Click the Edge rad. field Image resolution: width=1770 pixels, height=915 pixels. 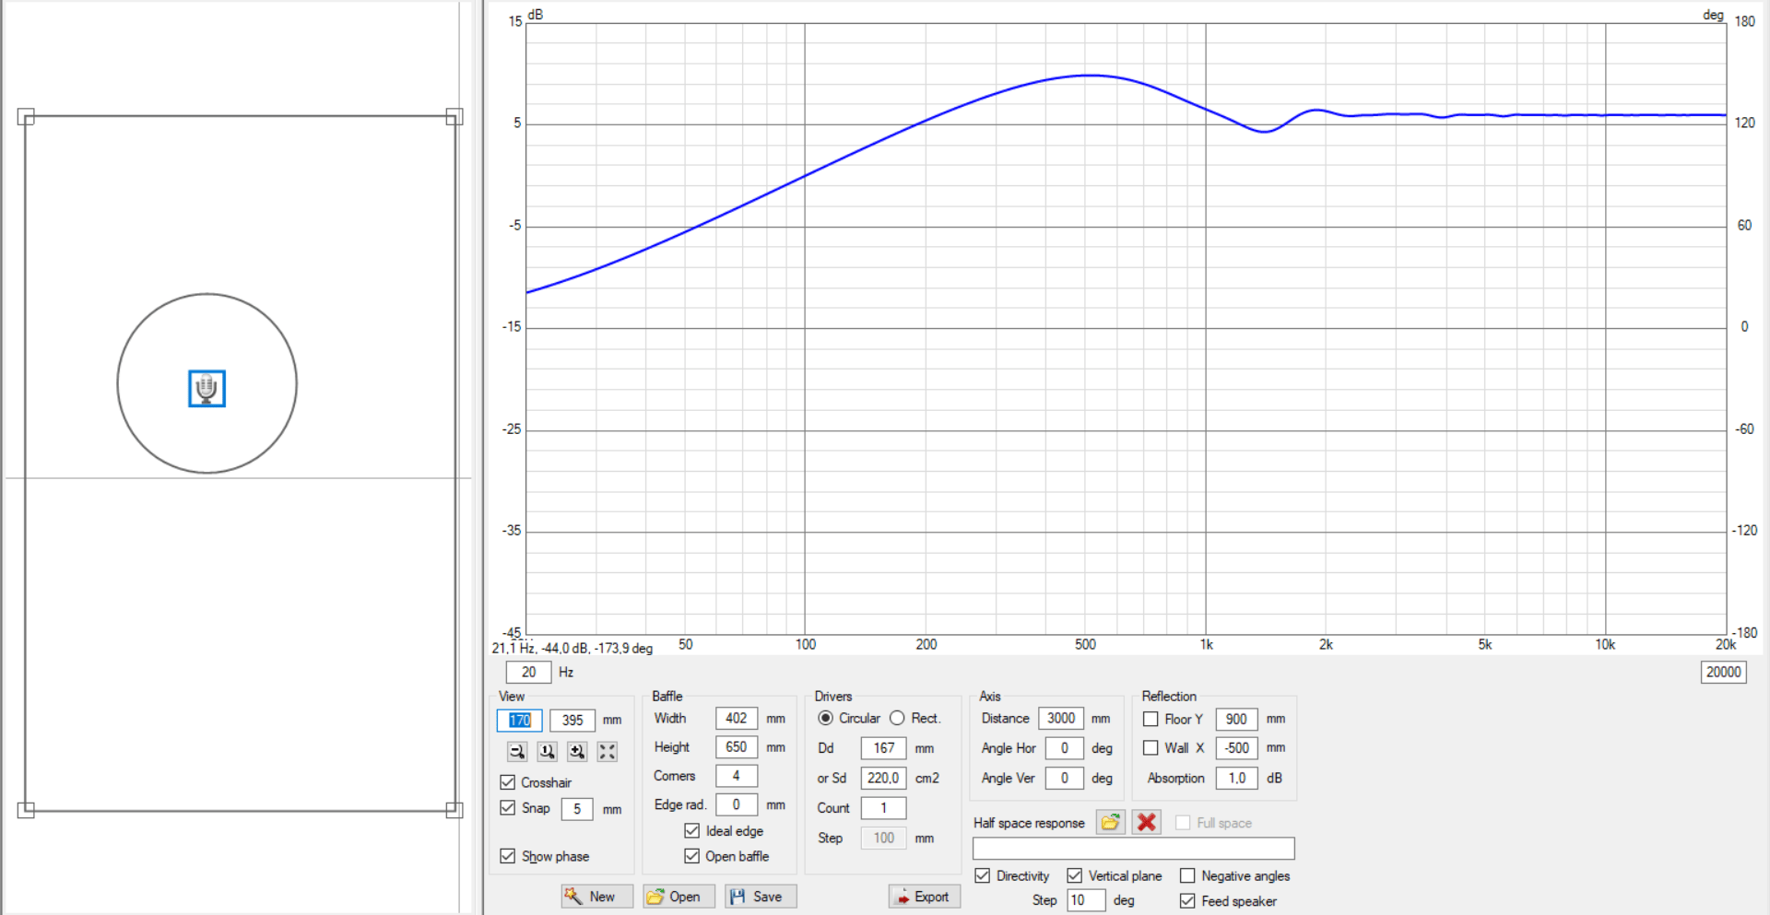[x=737, y=804]
